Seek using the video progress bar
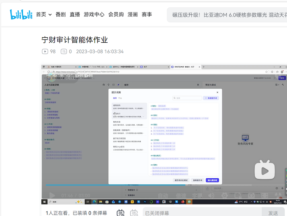287x216 pixels. (143, 185)
